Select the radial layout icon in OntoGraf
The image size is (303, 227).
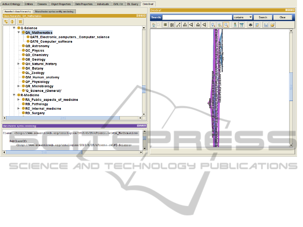(x=172, y=25)
